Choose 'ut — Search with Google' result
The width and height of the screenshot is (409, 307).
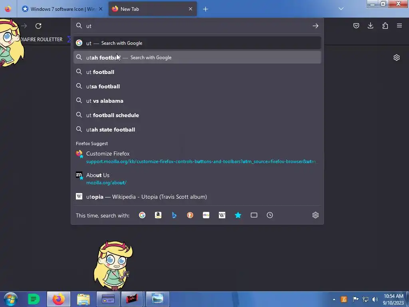(x=197, y=43)
